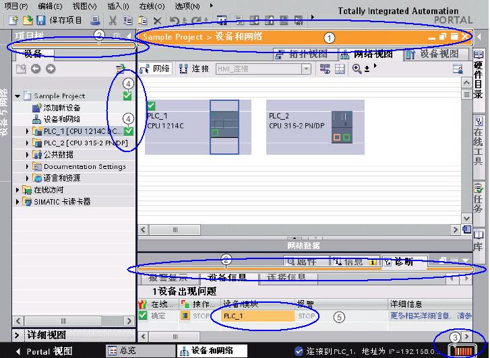Expand the 语言和资源 tree node
Screen dimensions: 490x358
point(27,178)
